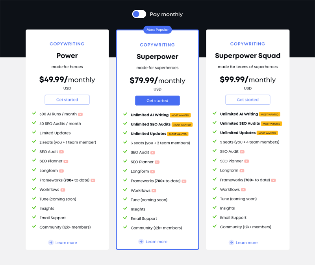Viewport: 315px width, 265px height.
Task: Choose Get started for Superpower Squad
Action: (248, 100)
